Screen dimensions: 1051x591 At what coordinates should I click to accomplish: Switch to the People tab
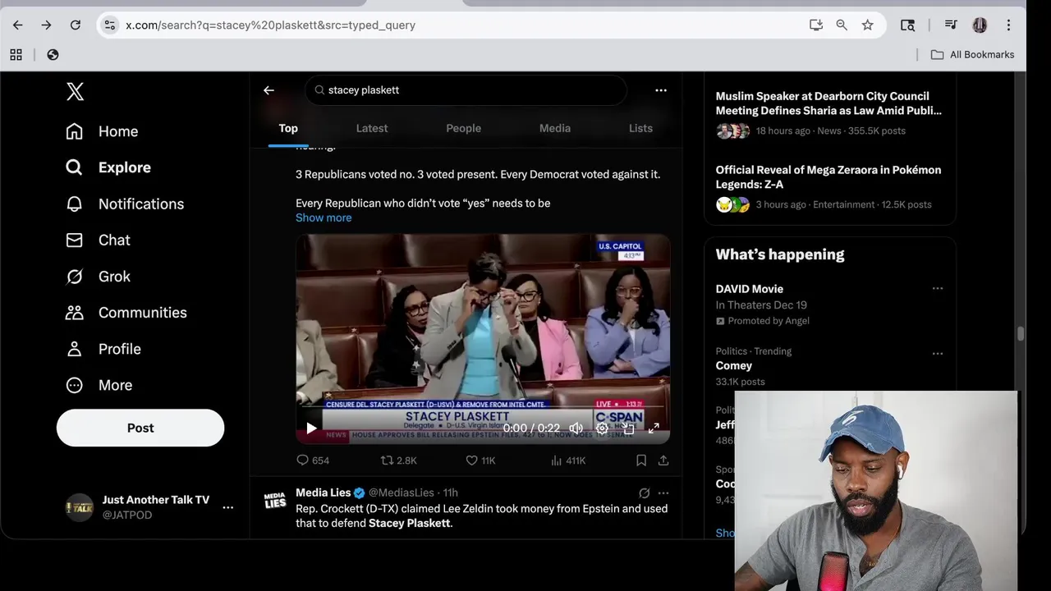click(463, 128)
